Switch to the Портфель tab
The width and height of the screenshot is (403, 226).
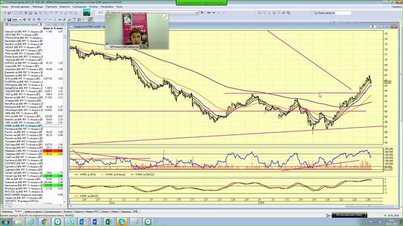pyautogui.click(x=7, y=212)
